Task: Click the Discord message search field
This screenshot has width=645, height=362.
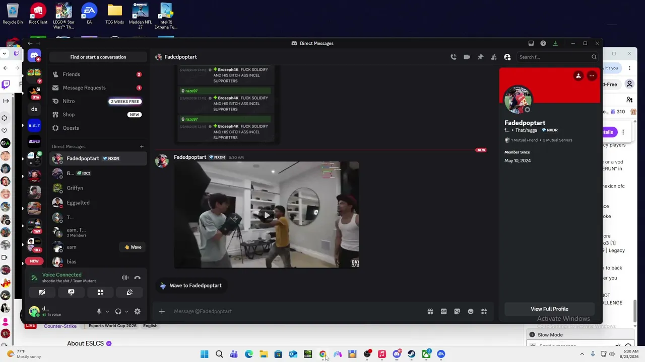Action: click(558, 57)
